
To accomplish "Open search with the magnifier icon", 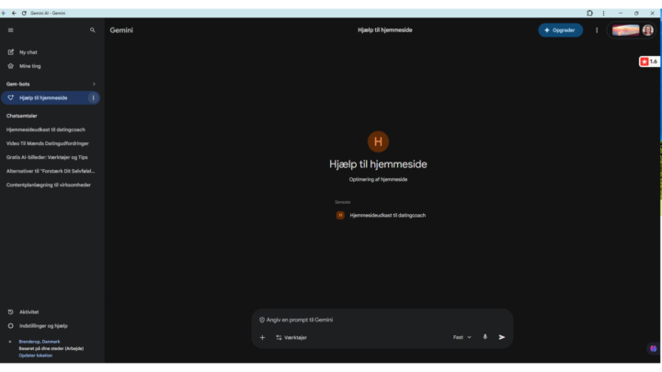I will 93,30.
